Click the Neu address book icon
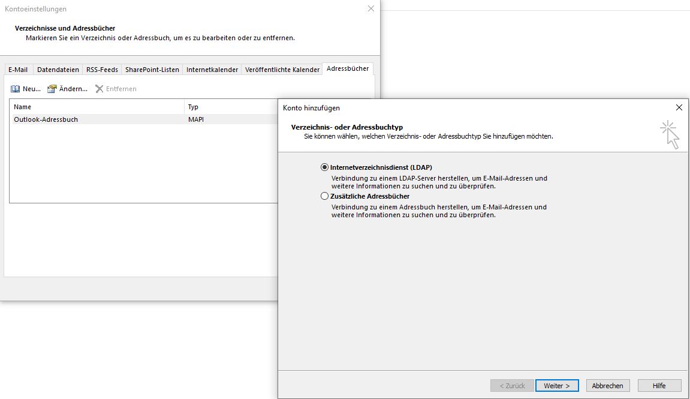This screenshot has height=399, width=690. [x=16, y=89]
